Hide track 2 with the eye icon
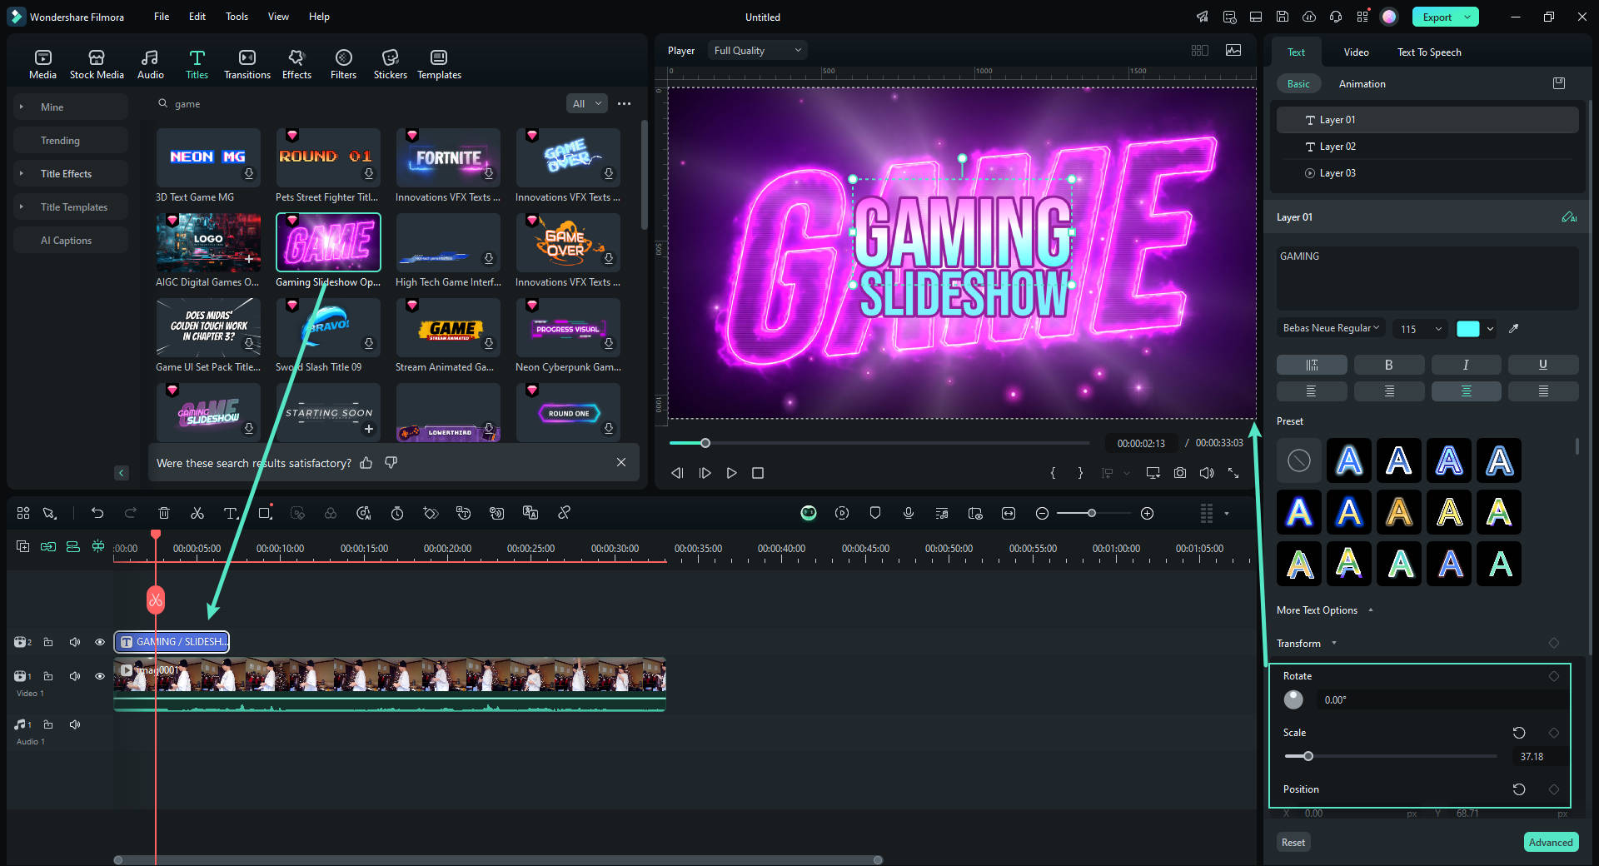 click(100, 642)
